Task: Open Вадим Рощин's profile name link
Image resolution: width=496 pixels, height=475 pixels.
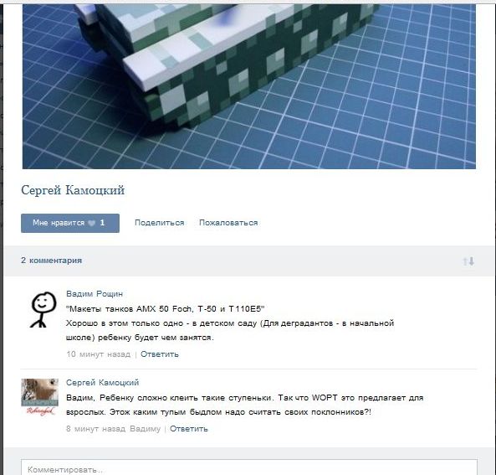Action: click(95, 294)
